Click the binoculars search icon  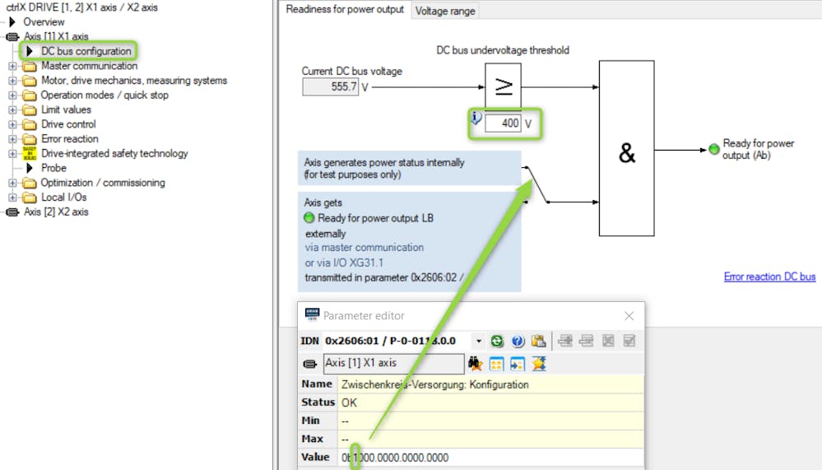476,363
